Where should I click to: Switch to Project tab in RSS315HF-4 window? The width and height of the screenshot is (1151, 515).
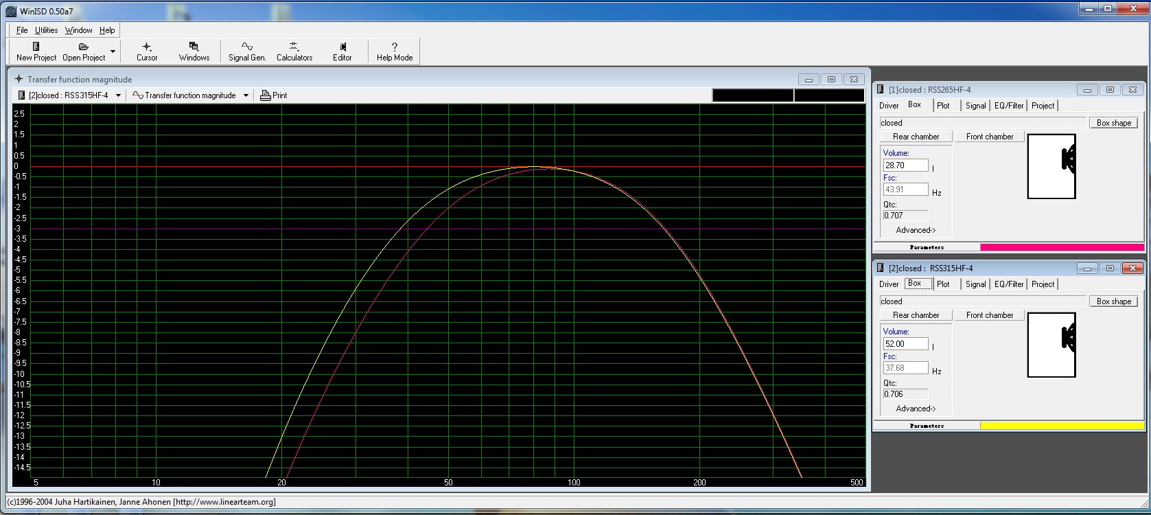pyautogui.click(x=1043, y=284)
